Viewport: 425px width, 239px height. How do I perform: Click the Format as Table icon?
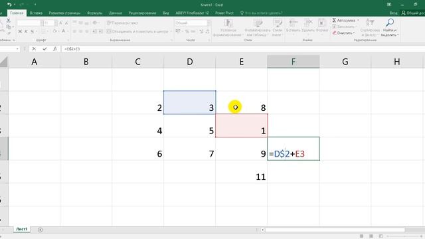(258, 23)
